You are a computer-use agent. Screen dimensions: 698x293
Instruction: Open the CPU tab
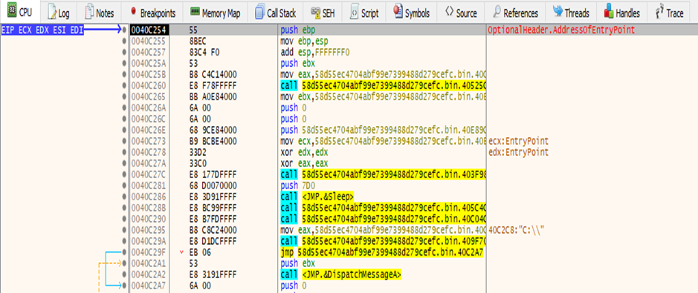19,13
